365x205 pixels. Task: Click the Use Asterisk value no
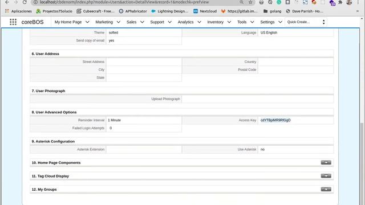tap(262, 149)
